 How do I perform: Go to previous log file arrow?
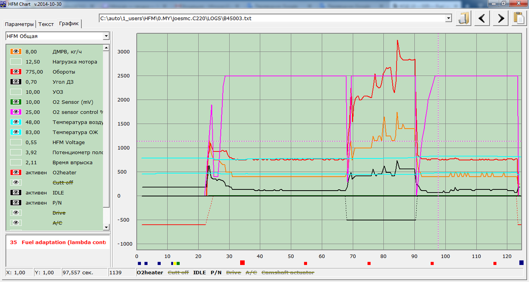482,19
